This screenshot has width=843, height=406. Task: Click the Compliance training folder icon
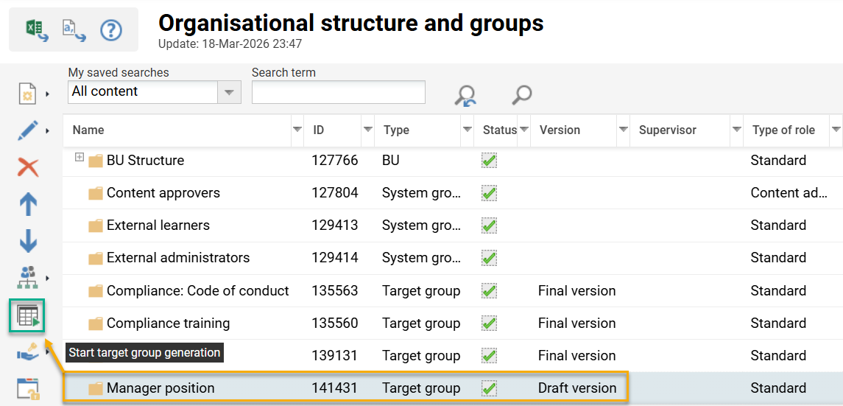tap(96, 323)
